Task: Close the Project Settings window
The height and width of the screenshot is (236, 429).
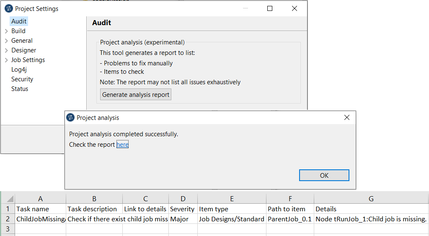Action: [x=295, y=8]
